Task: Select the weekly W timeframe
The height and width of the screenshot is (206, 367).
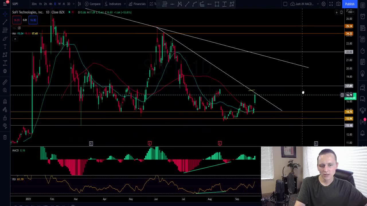Action: [x=59, y=4]
